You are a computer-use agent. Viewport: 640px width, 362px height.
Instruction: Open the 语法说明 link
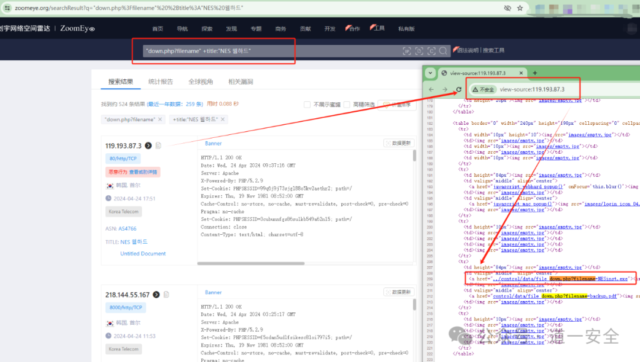466,50
